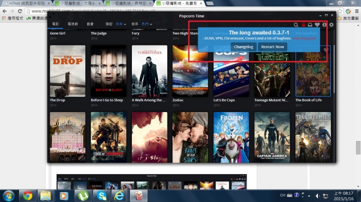Open the Windows Start menu

pos(9,196)
